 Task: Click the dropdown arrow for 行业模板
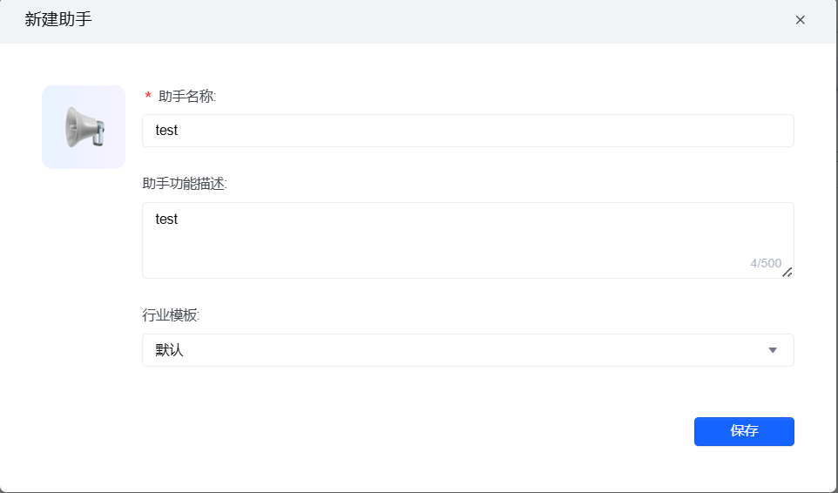coord(772,350)
